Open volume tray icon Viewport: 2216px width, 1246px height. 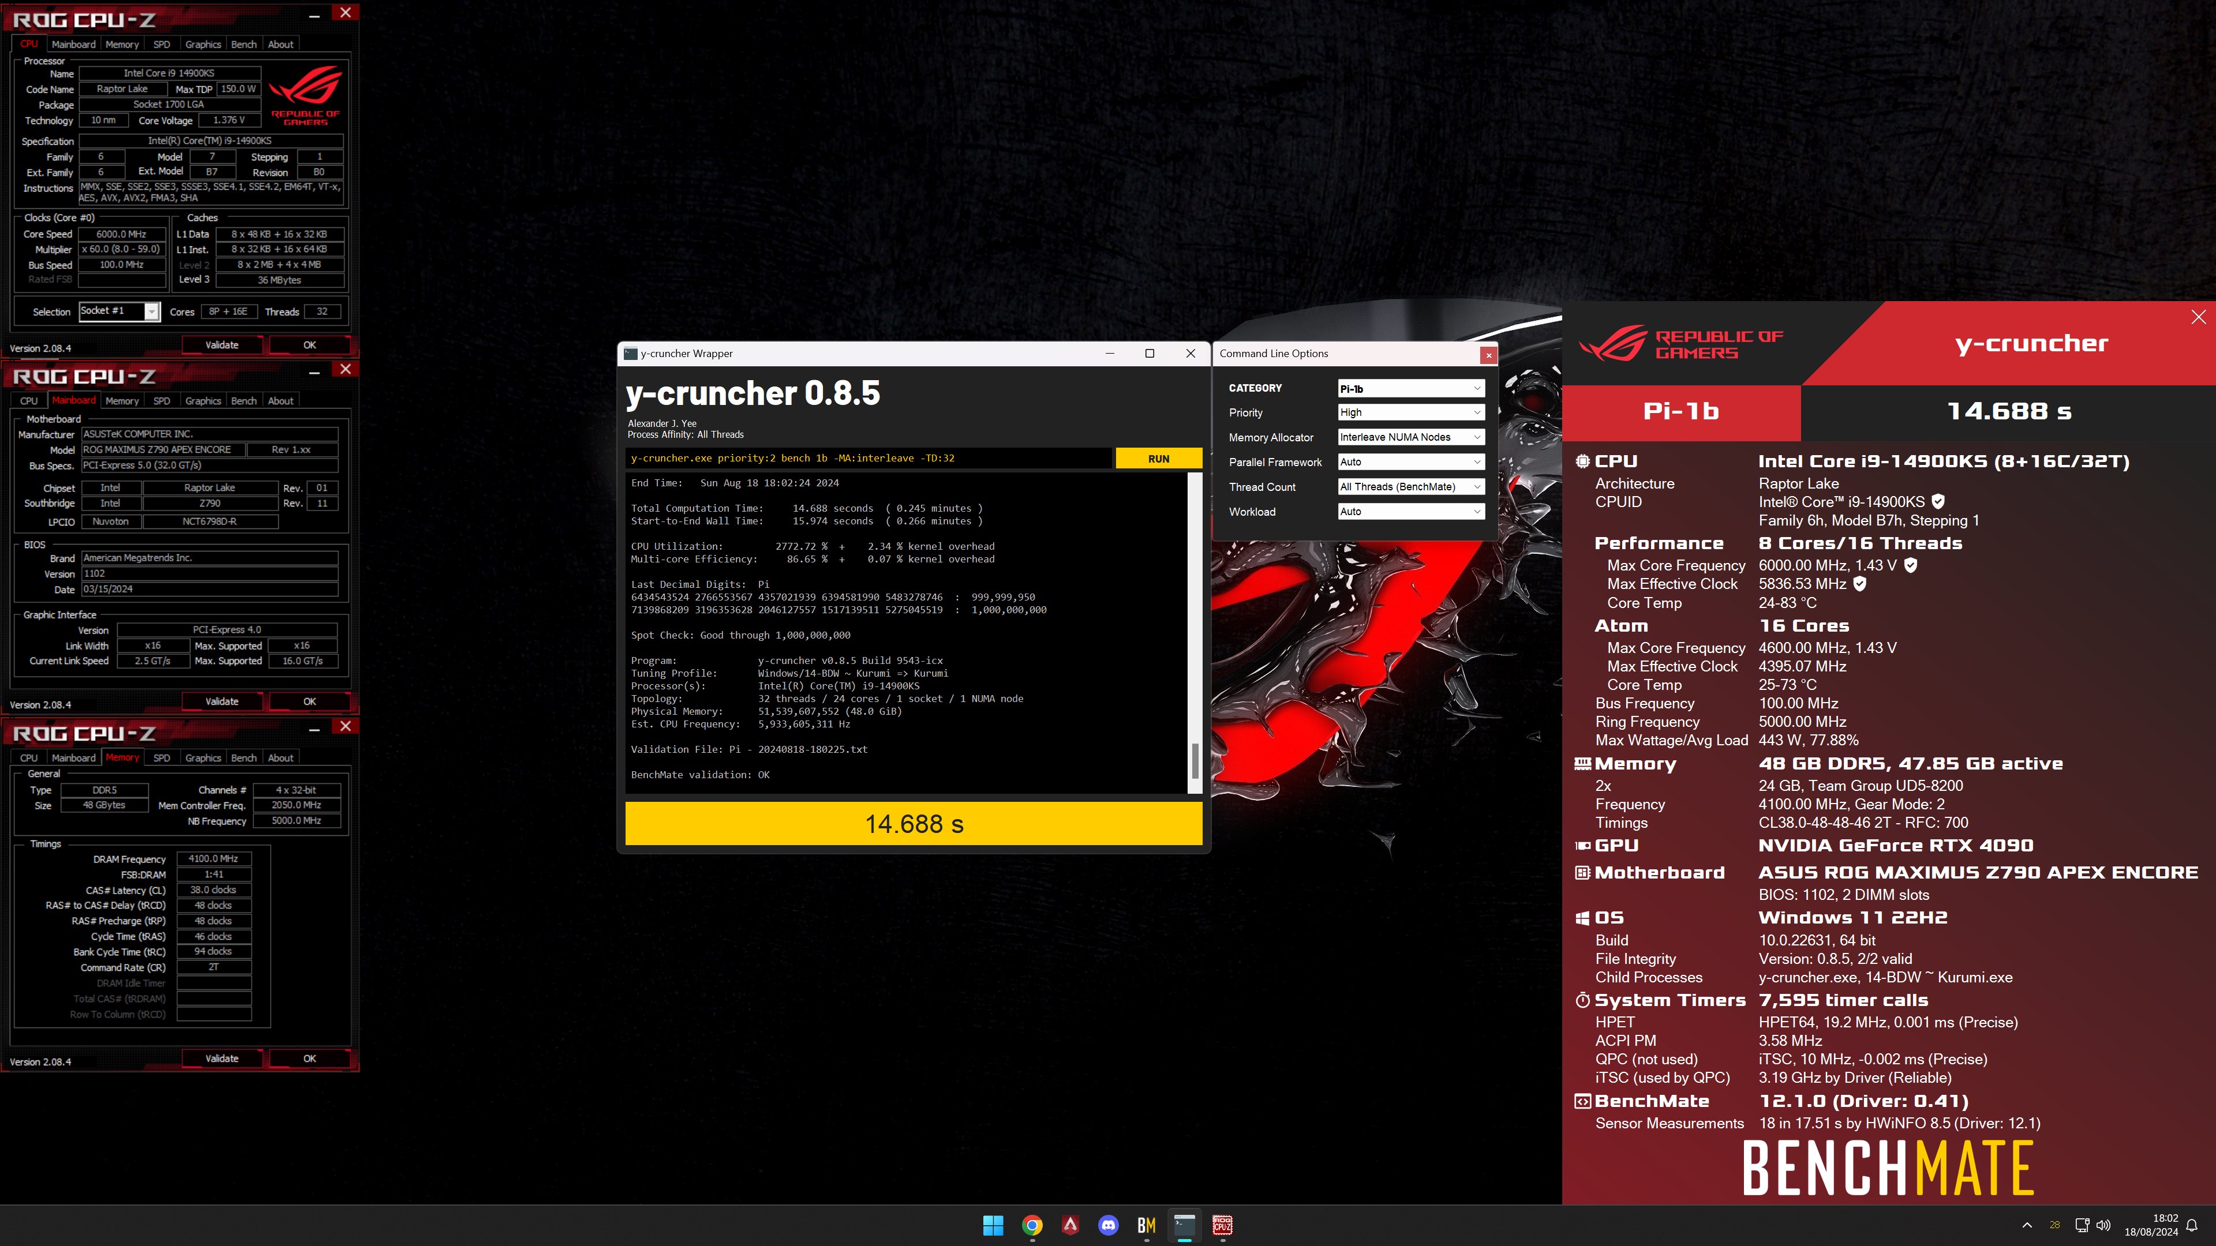point(2103,1225)
